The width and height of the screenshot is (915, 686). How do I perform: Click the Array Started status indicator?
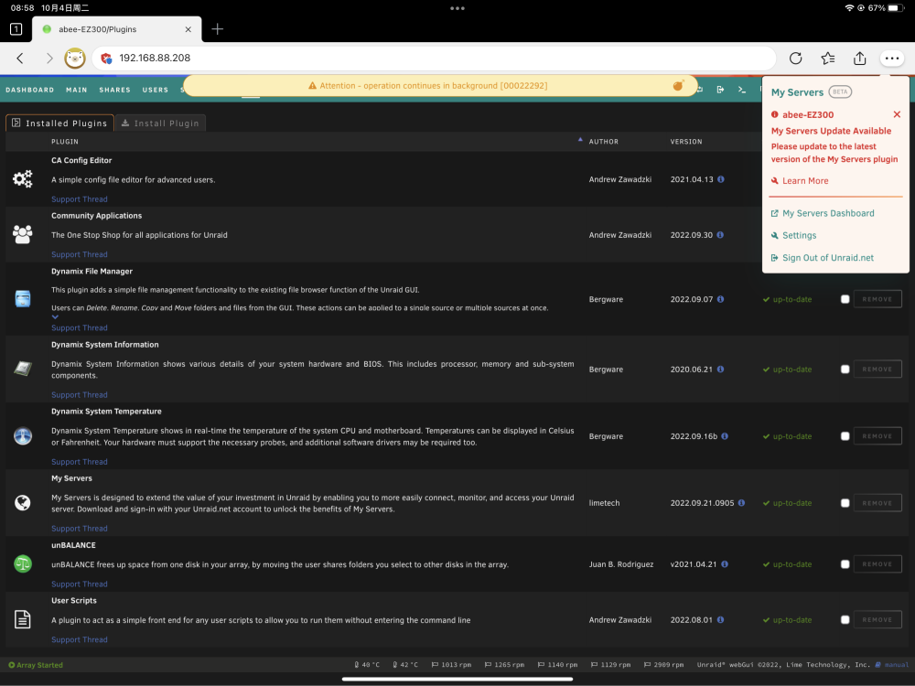36,665
